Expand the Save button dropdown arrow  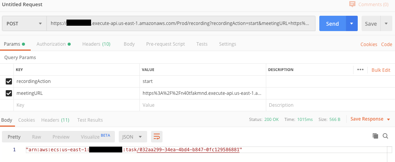pyautogui.click(x=386, y=24)
